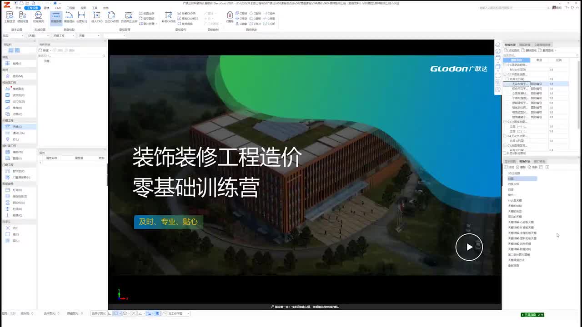Viewport: 582px width, 327px height.
Task: Click the 设置比例 set scale tool
Action: click(147, 14)
